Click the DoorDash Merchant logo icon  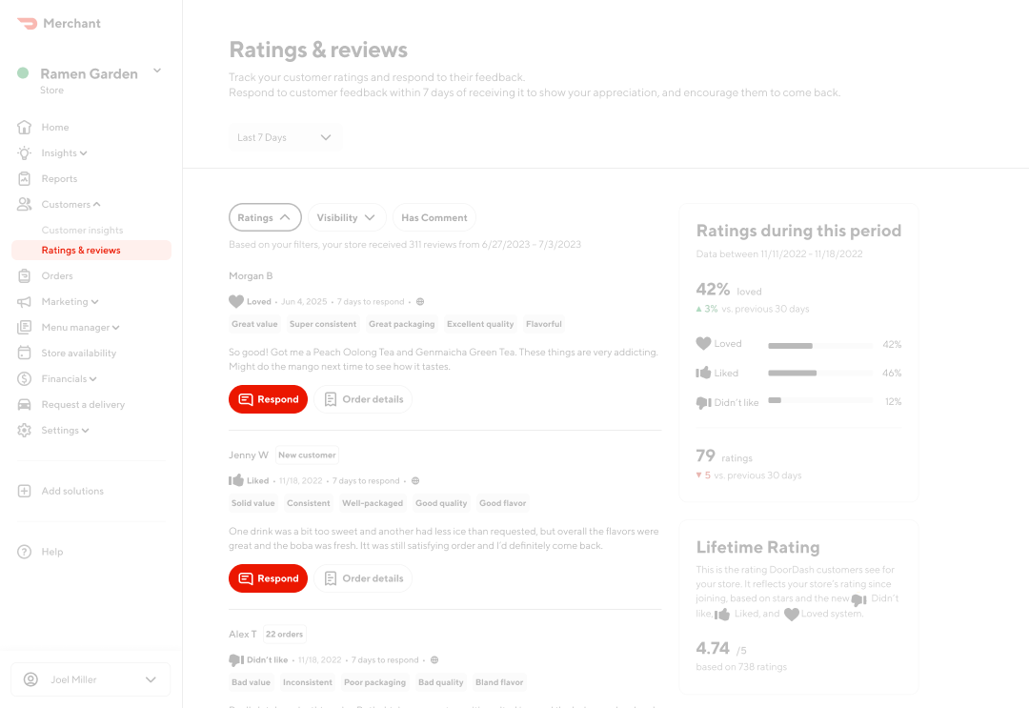pos(26,23)
